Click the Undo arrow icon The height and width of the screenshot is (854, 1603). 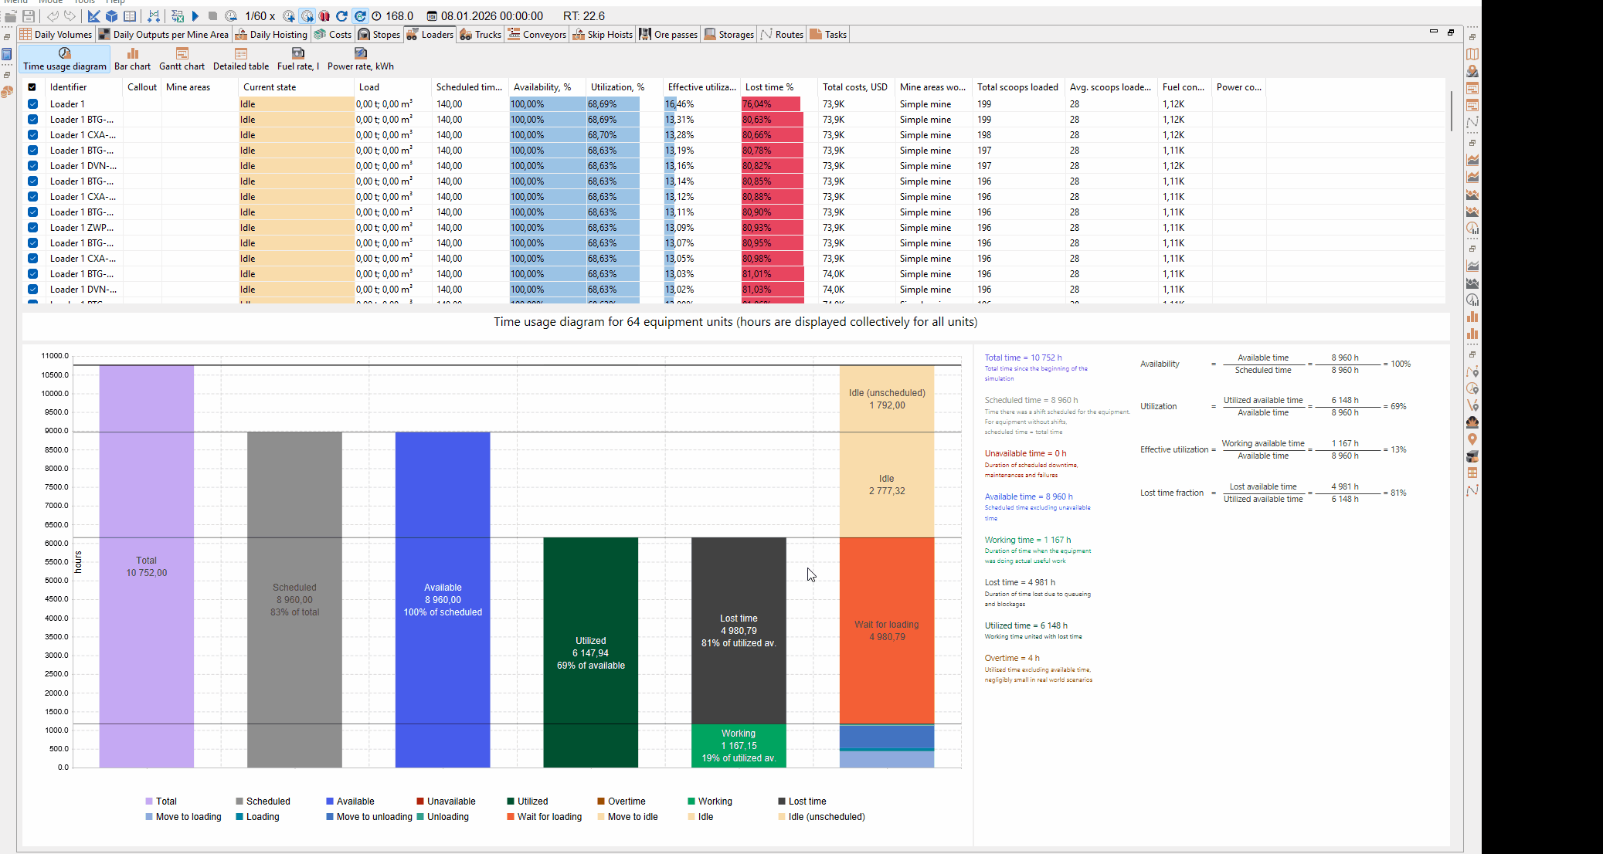tap(53, 16)
